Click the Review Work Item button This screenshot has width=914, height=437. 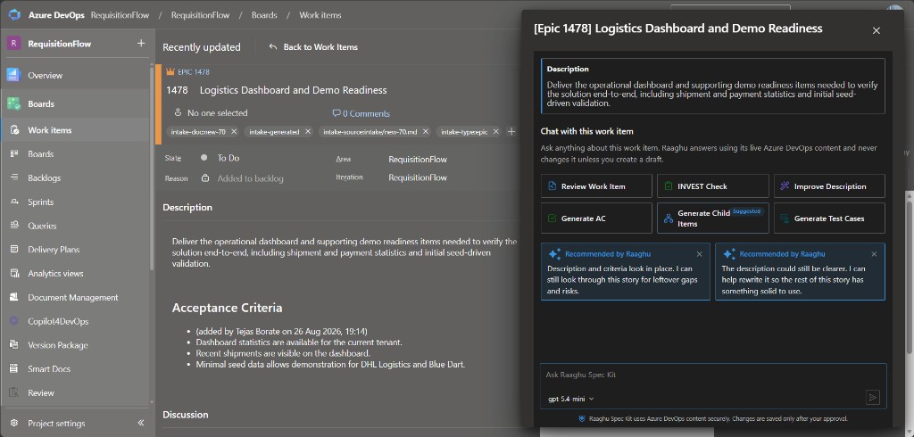[x=596, y=186]
